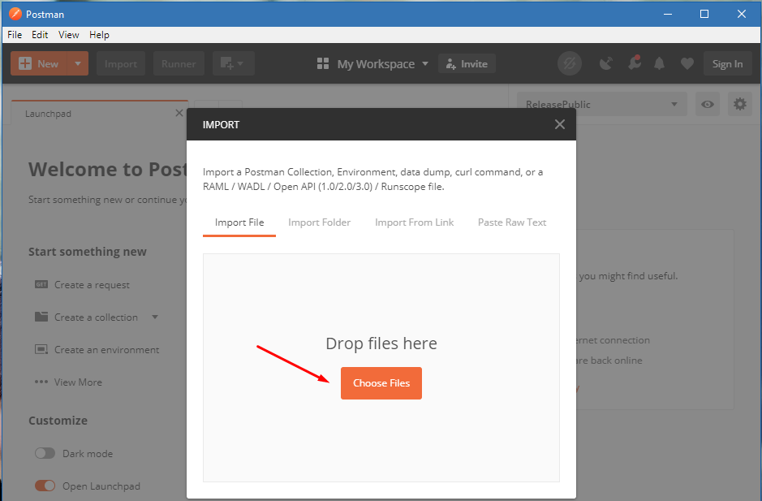
Task: Expand the Create a collection arrow
Action: (155, 317)
